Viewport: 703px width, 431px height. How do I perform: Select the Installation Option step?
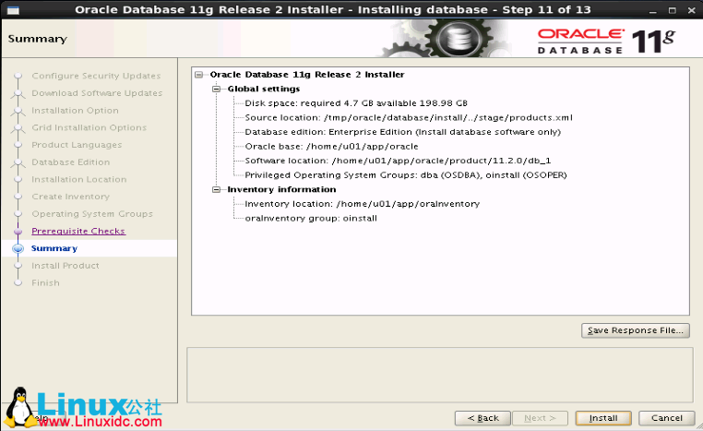(75, 111)
